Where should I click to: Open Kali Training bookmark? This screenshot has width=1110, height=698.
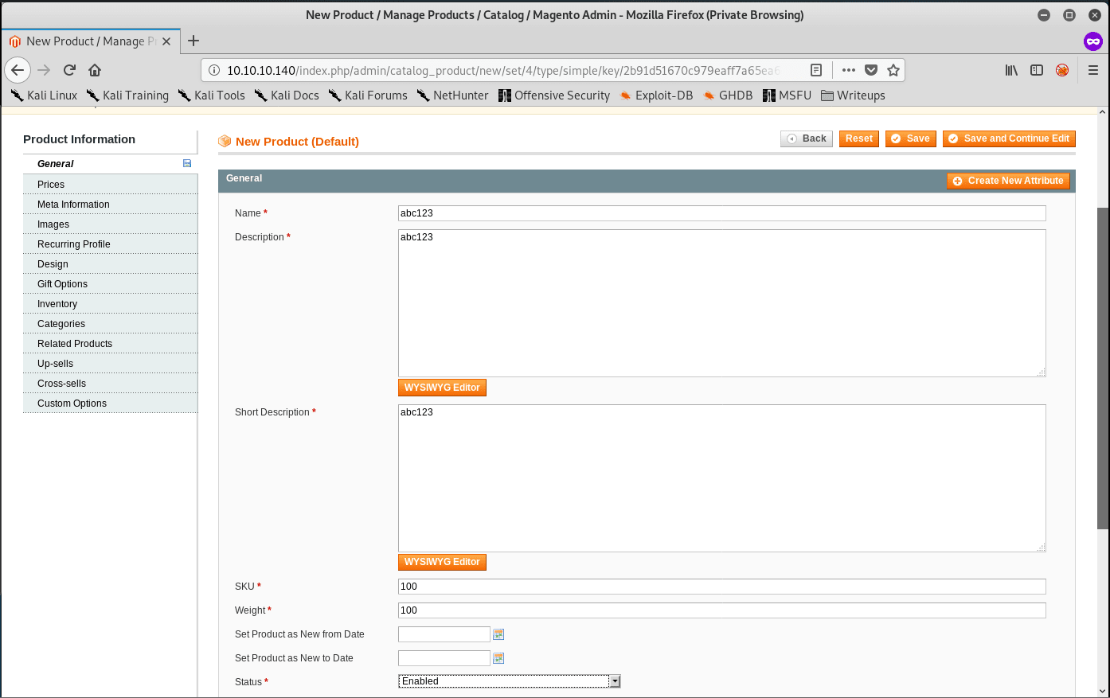pos(127,96)
